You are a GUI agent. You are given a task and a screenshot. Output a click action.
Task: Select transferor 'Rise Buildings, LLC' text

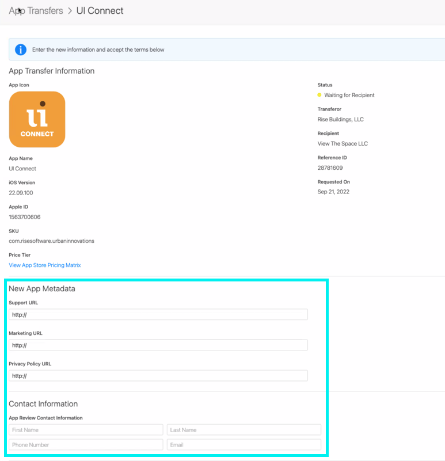(341, 119)
